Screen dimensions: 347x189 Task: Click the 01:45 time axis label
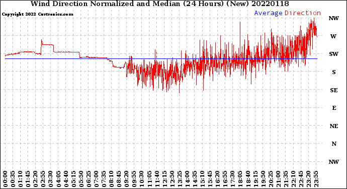(x=28, y=179)
